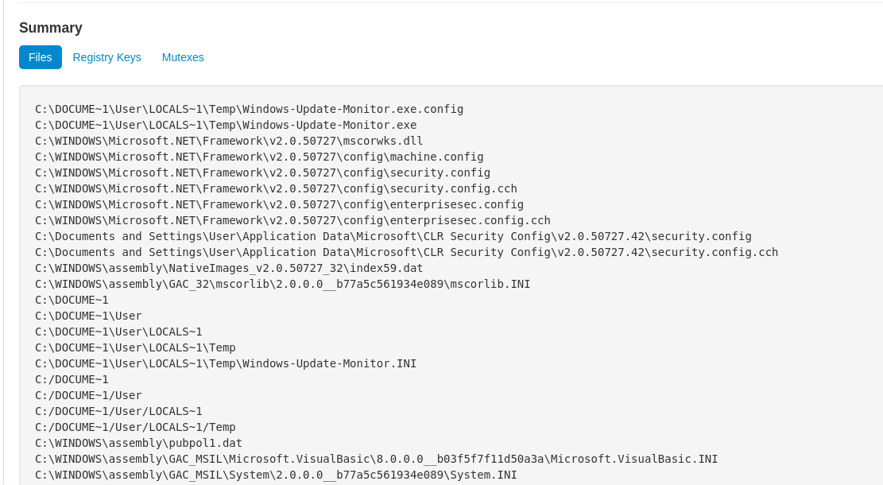Image resolution: width=883 pixels, height=485 pixels.
Task: Click the enterprisesec.config.cch path entry
Action: click(292, 220)
